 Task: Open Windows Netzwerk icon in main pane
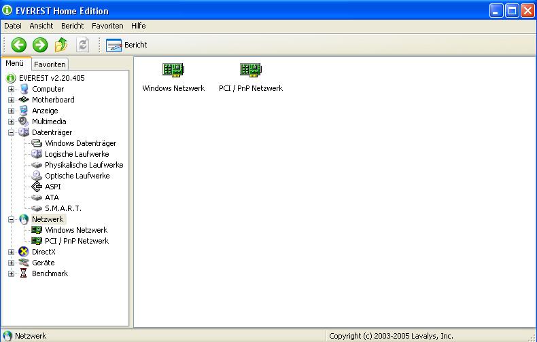173,70
